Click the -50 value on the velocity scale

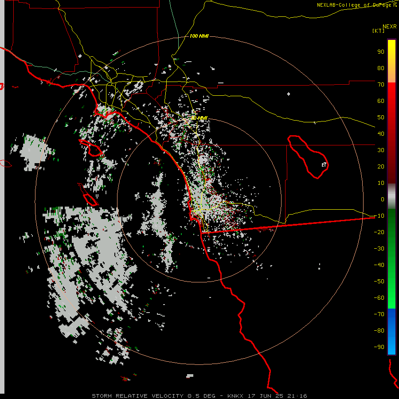(379, 282)
